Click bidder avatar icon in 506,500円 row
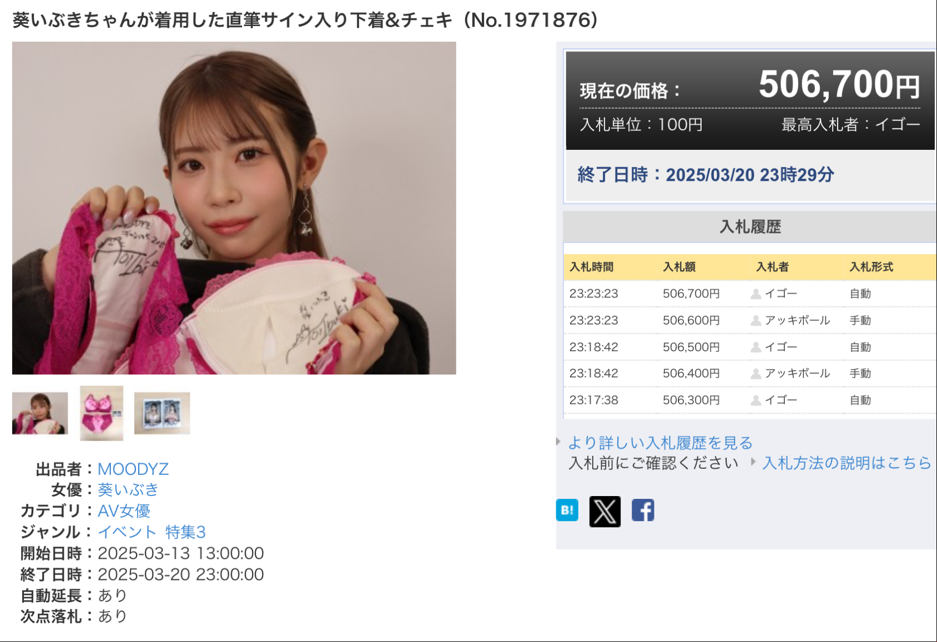The image size is (937, 642). click(755, 347)
